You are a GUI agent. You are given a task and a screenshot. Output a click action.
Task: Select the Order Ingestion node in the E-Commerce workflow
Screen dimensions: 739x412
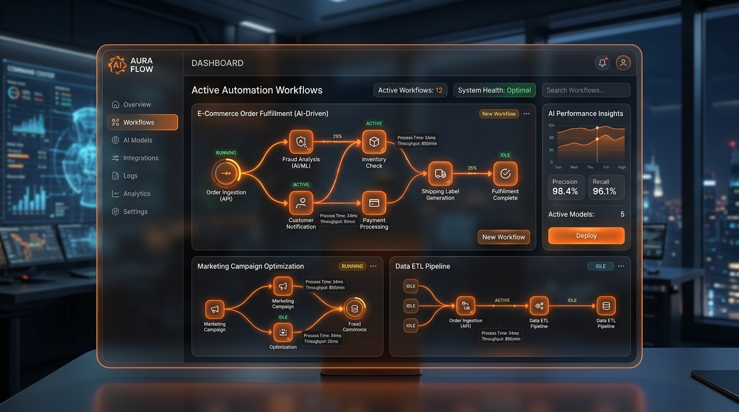tap(226, 173)
